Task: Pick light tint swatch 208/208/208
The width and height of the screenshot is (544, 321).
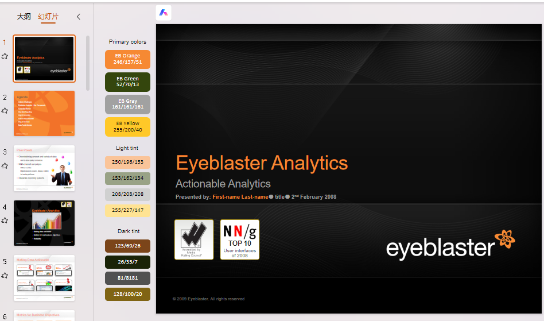Action: [x=127, y=194]
